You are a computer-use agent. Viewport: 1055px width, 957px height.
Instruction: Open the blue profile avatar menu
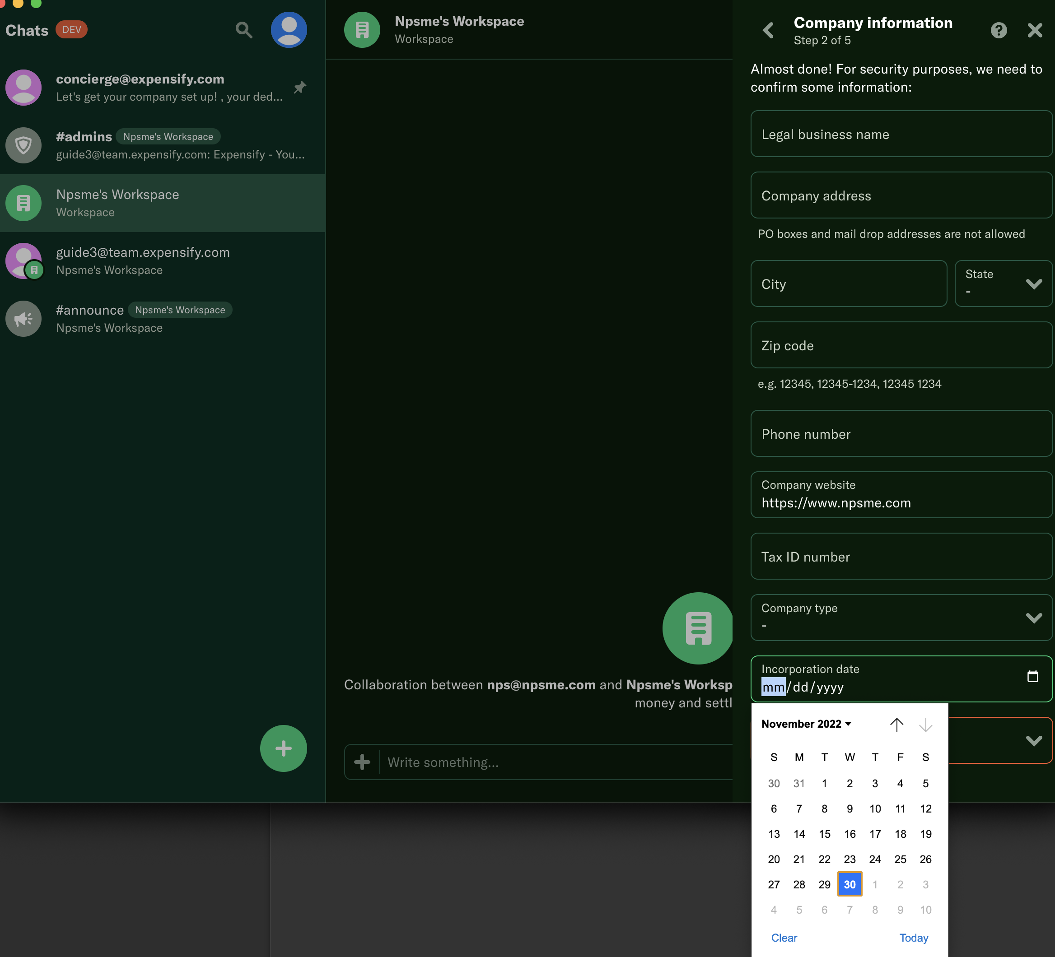[289, 30]
